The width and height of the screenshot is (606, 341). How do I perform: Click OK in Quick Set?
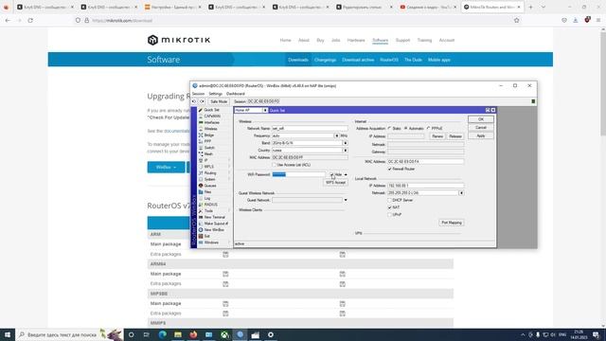tap(481, 119)
